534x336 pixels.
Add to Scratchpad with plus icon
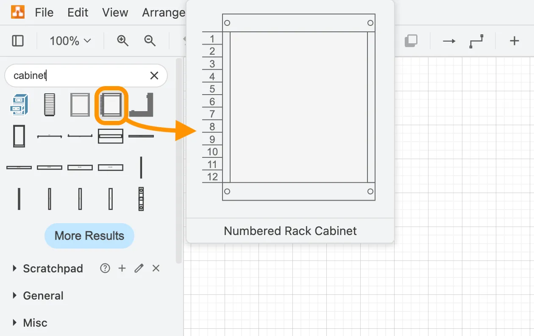122,268
